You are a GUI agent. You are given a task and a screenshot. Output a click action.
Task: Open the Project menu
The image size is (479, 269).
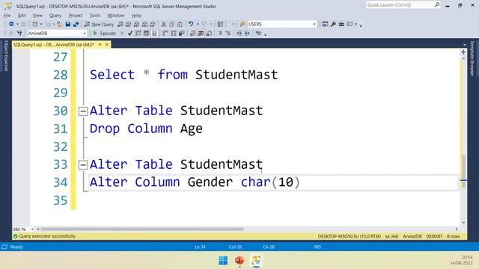(76, 15)
